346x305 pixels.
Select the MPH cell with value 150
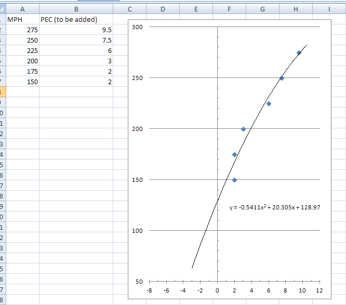pos(22,82)
